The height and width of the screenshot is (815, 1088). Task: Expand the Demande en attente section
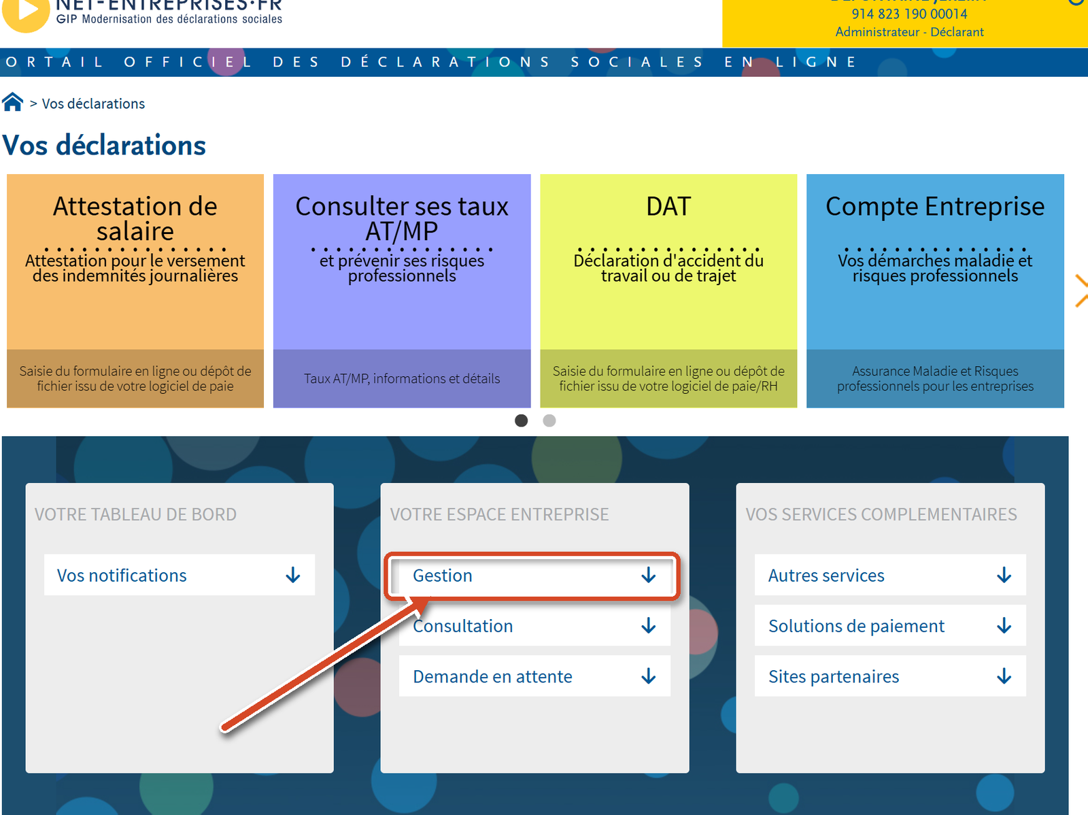tap(534, 676)
